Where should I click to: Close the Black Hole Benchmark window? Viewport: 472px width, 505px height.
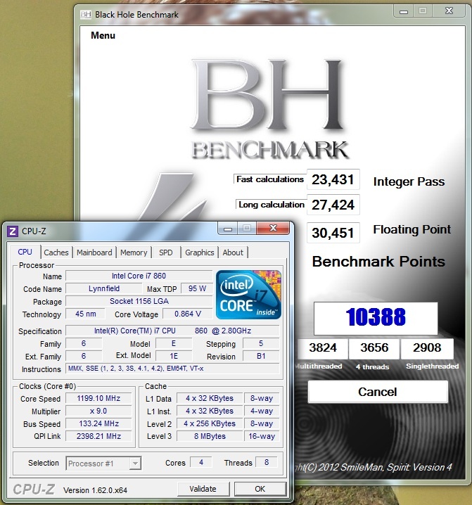449,11
